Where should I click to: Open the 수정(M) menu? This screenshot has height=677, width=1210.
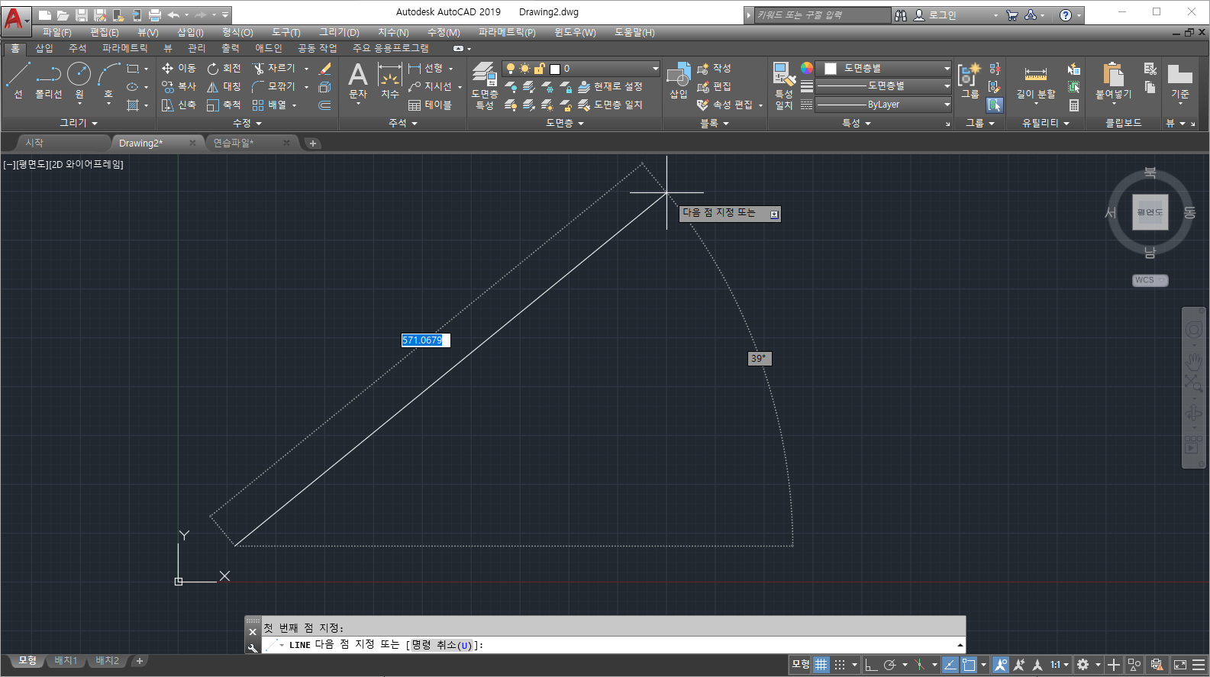tap(444, 32)
